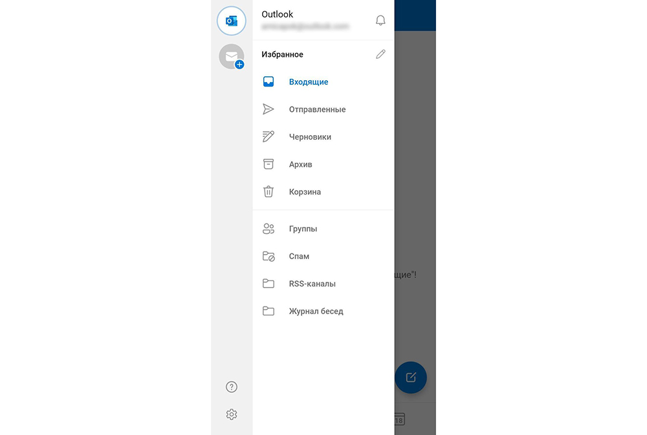
Task: Open notification bell settings
Action: pos(380,21)
